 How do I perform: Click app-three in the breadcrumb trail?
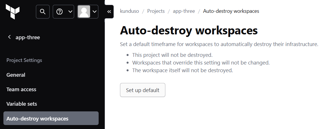(184, 11)
